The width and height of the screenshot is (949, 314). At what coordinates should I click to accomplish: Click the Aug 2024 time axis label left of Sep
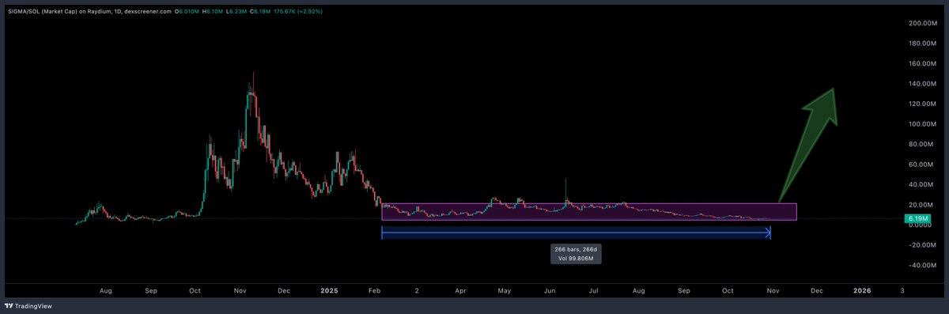click(x=106, y=291)
